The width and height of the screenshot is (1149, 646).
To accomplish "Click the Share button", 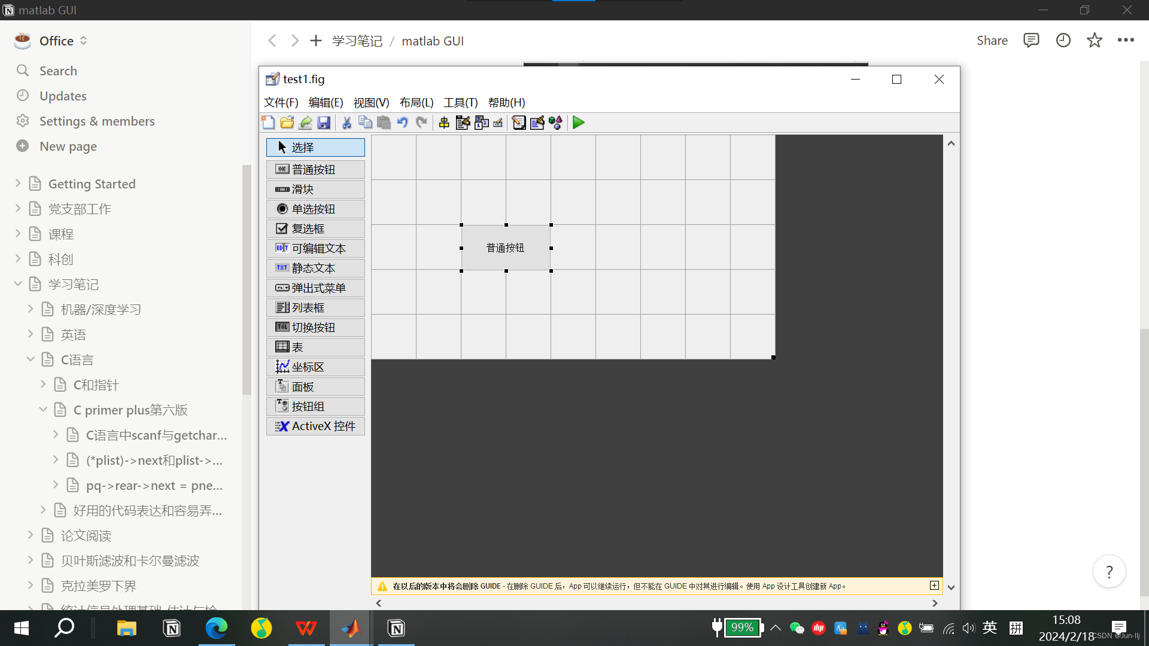I will pos(992,41).
